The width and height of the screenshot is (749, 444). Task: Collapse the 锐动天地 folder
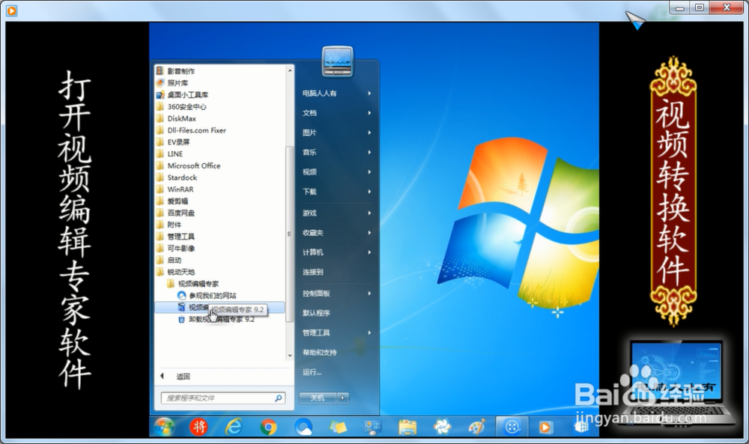pyautogui.click(x=176, y=272)
